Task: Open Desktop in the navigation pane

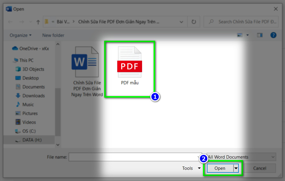Action: point(27,78)
